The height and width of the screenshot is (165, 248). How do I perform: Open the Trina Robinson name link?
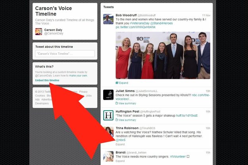click(127, 128)
